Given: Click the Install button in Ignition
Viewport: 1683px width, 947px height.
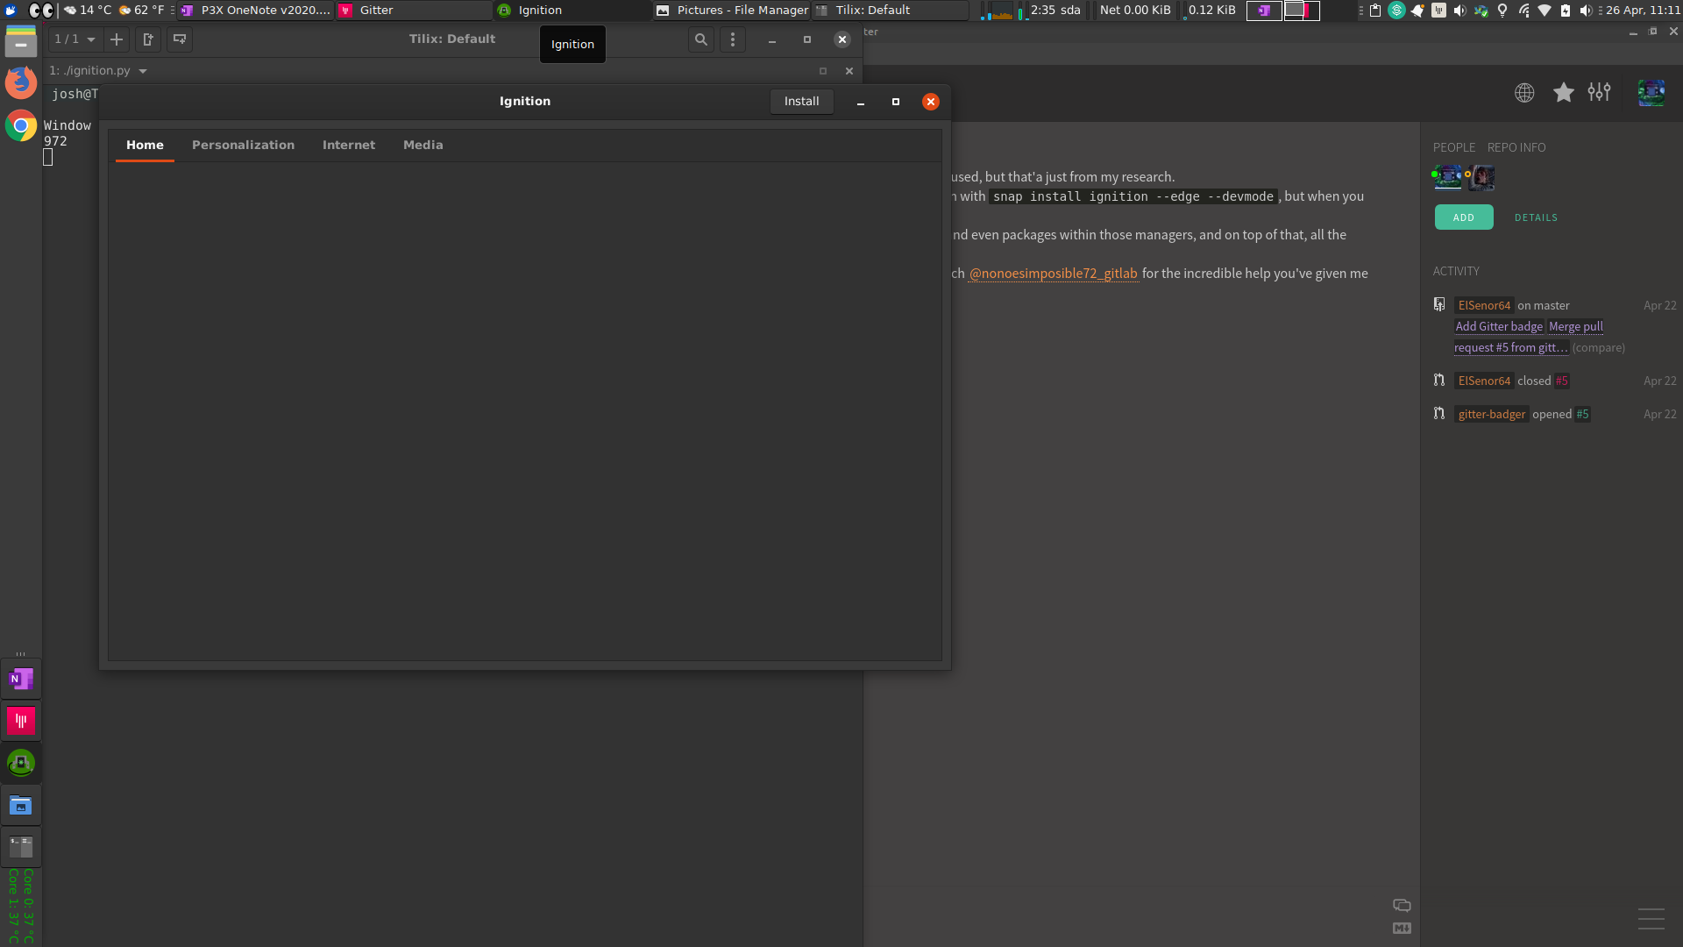Looking at the screenshot, I should coord(800,101).
